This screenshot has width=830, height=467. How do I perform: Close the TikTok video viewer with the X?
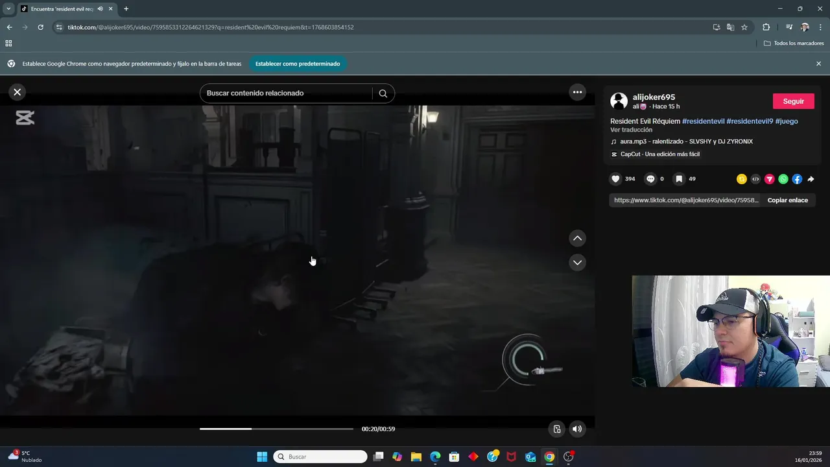coord(18,92)
